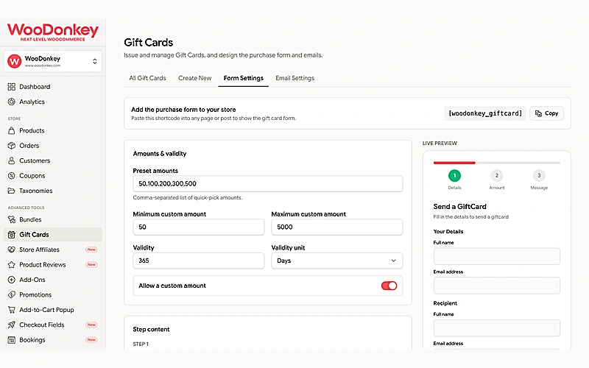Click the Orders box icon
The width and height of the screenshot is (589, 368).
click(x=12, y=146)
